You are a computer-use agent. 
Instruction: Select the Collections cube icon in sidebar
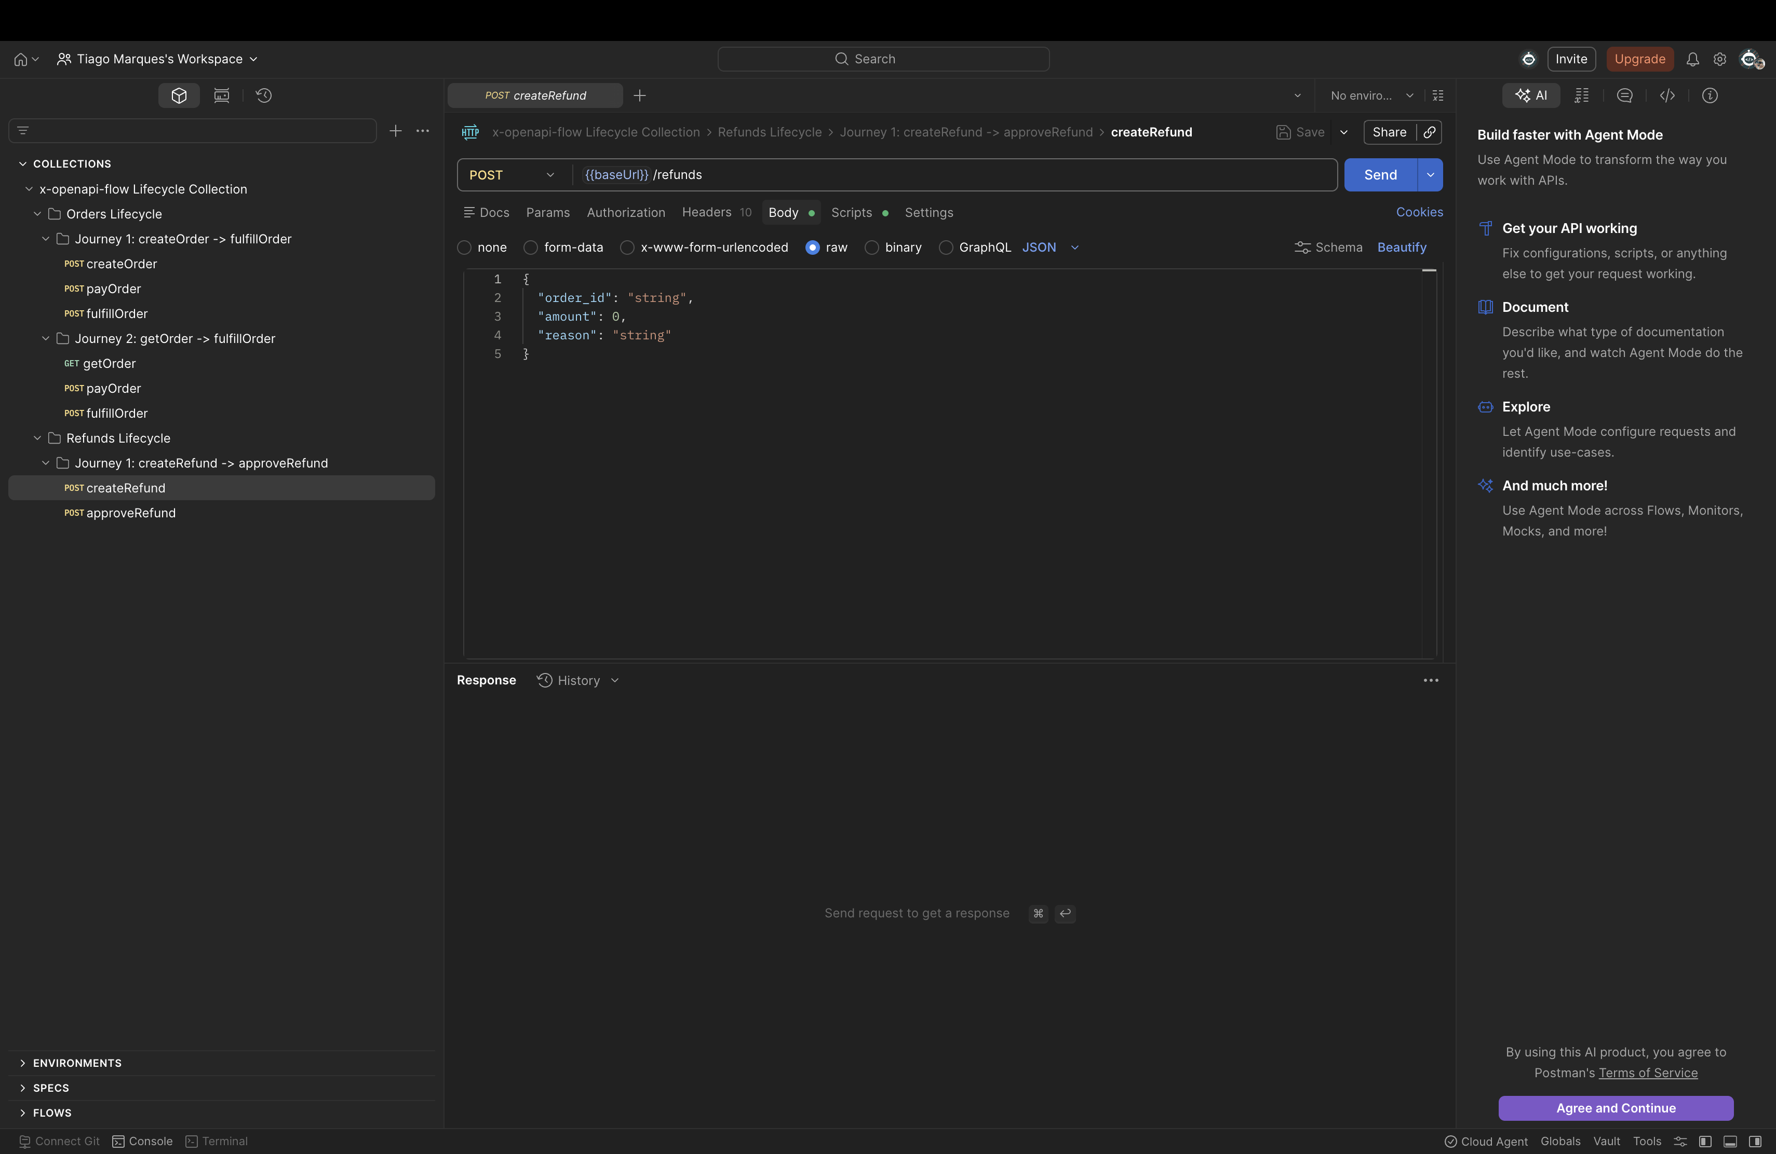(x=178, y=95)
